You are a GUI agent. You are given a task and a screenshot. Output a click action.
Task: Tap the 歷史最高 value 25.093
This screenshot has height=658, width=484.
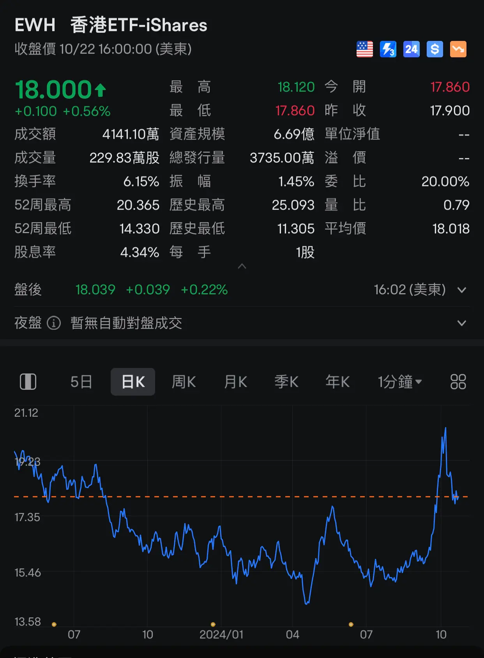click(x=293, y=205)
